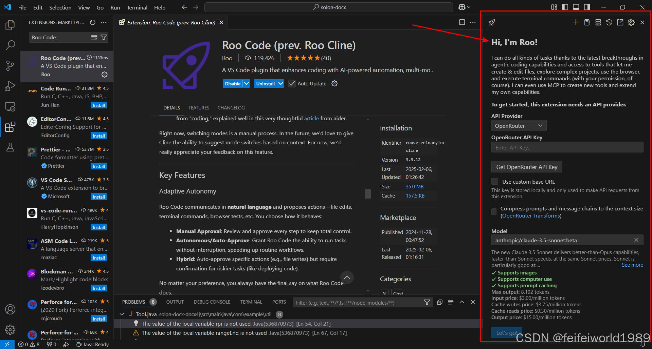Click the See more model description link
Screen dimensions: 652x349
pos(632,265)
